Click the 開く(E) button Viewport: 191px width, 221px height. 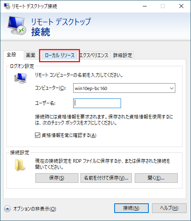tap(156, 178)
